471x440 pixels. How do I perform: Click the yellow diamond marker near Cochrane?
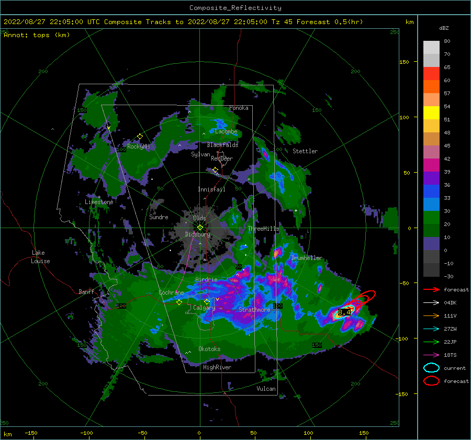click(179, 302)
